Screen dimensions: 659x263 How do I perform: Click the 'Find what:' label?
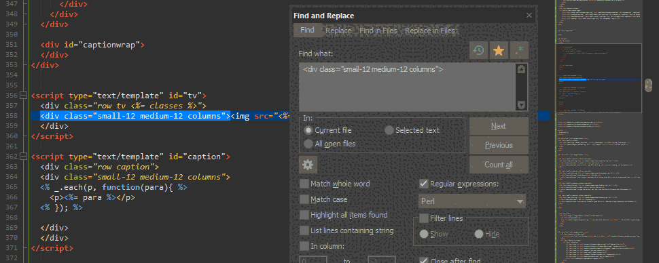[x=316, y=54]
